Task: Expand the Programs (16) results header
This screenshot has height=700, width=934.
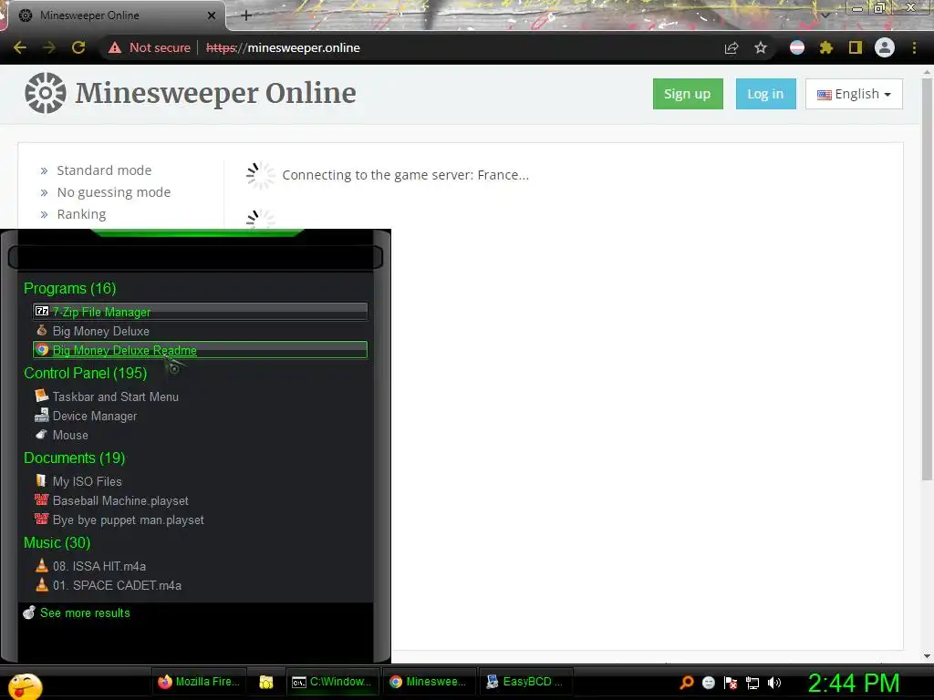Action: click(x=69, y=288)
